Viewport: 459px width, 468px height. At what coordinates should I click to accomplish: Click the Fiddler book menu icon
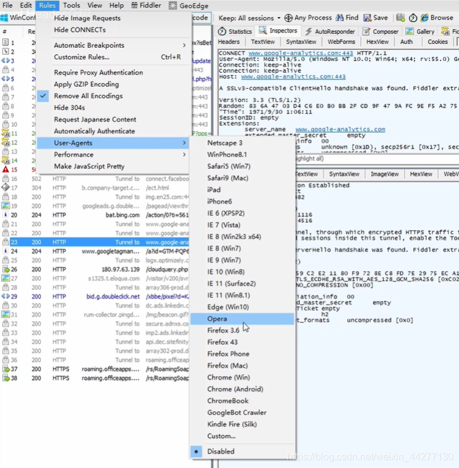click(x=134, y=6)
